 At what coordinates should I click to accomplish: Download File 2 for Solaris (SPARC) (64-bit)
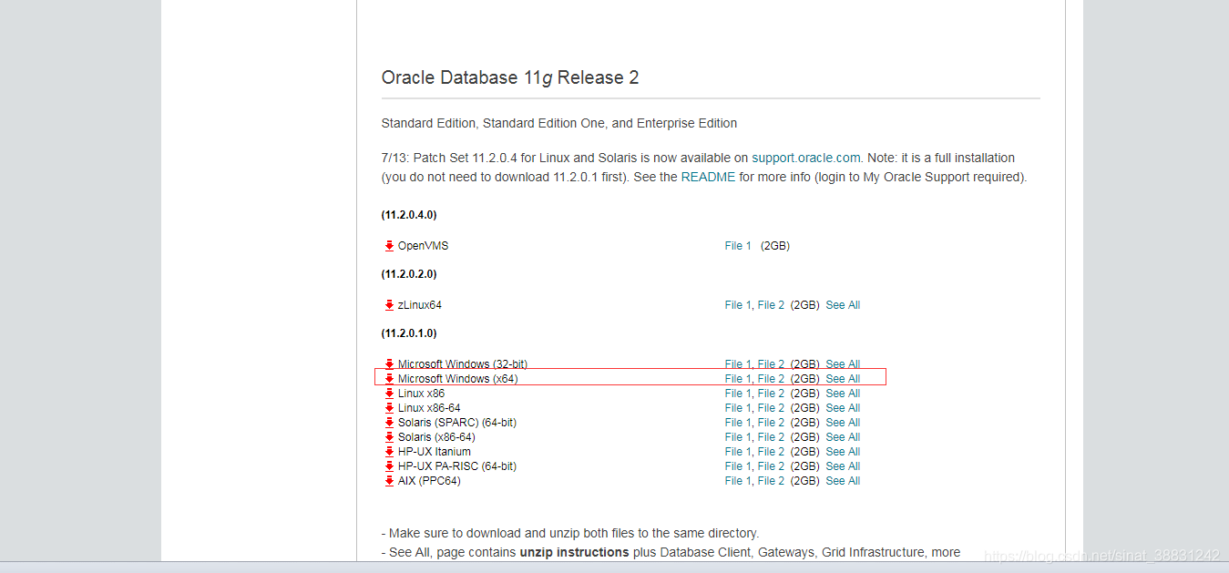(771, 423)
